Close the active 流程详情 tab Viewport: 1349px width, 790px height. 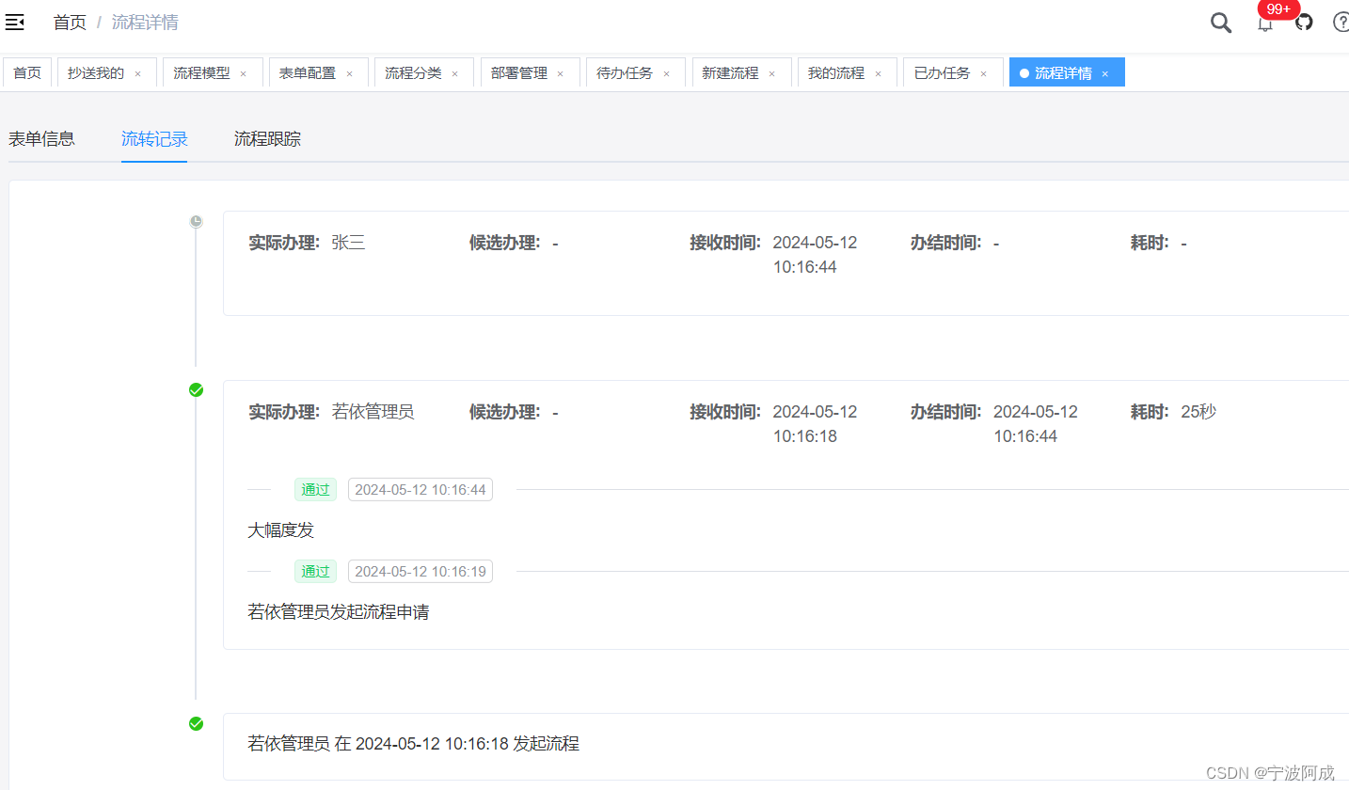coord(1104,73)
